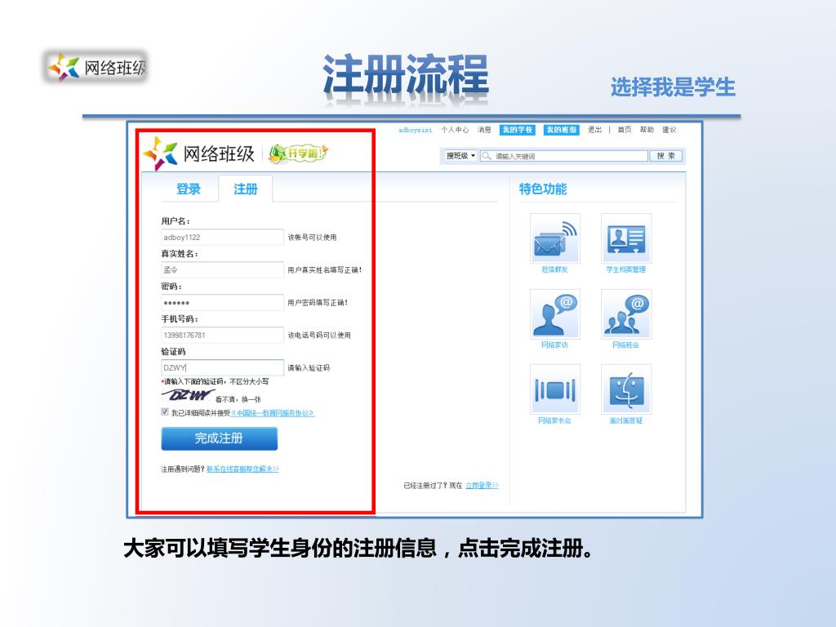Focus the 验证码 input field
The image size is (836, 627).
tap(222, 368)
